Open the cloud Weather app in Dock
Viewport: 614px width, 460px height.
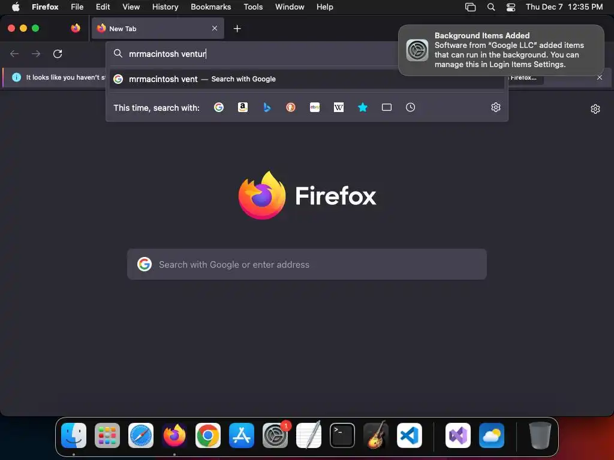pos(492,435)
